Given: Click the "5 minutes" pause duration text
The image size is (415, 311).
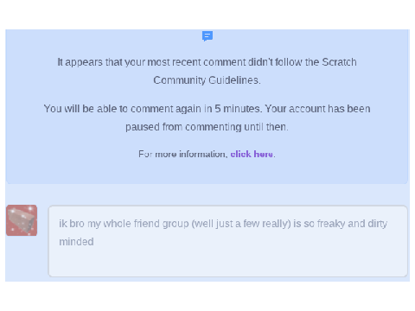Looking at the screenshot, I should click(x=238, y=109).
